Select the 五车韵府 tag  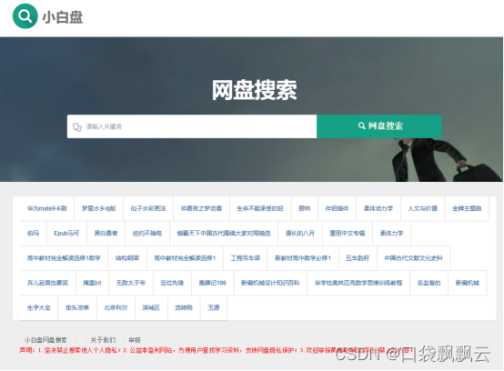tap(358, 258)
